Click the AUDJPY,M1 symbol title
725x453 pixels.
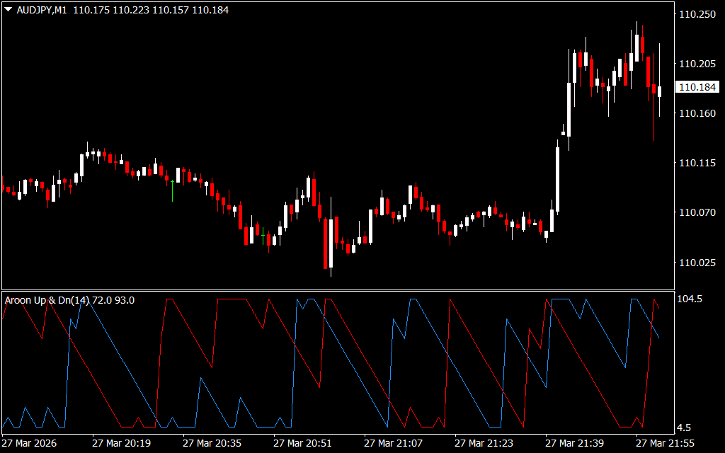pos(41,11)
